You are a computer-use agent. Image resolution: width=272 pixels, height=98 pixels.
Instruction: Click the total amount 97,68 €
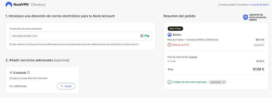click(x=258, y=69)
